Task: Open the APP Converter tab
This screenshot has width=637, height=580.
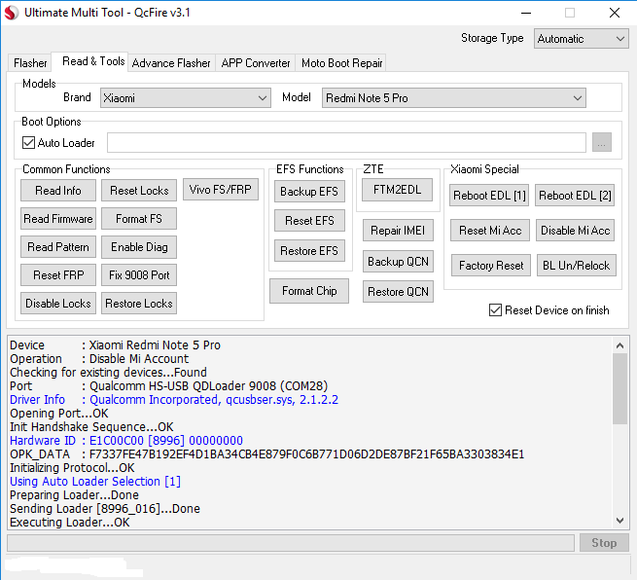Action: pyautogui.click(x=256, y=63)
